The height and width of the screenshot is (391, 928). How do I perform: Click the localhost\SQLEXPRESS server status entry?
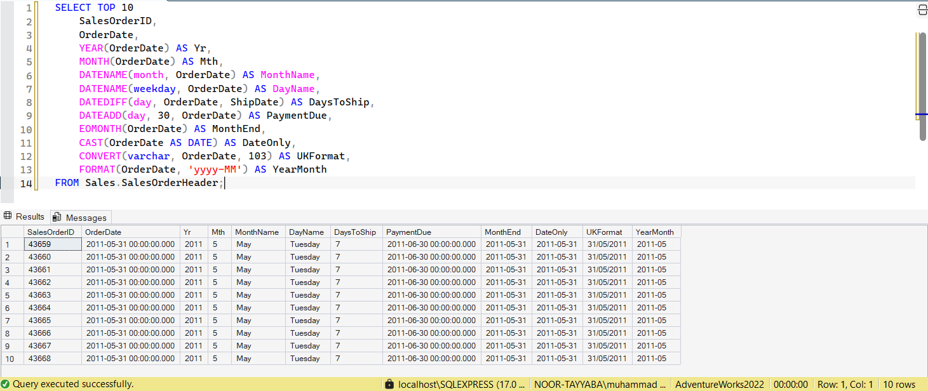tap(462, 384)
